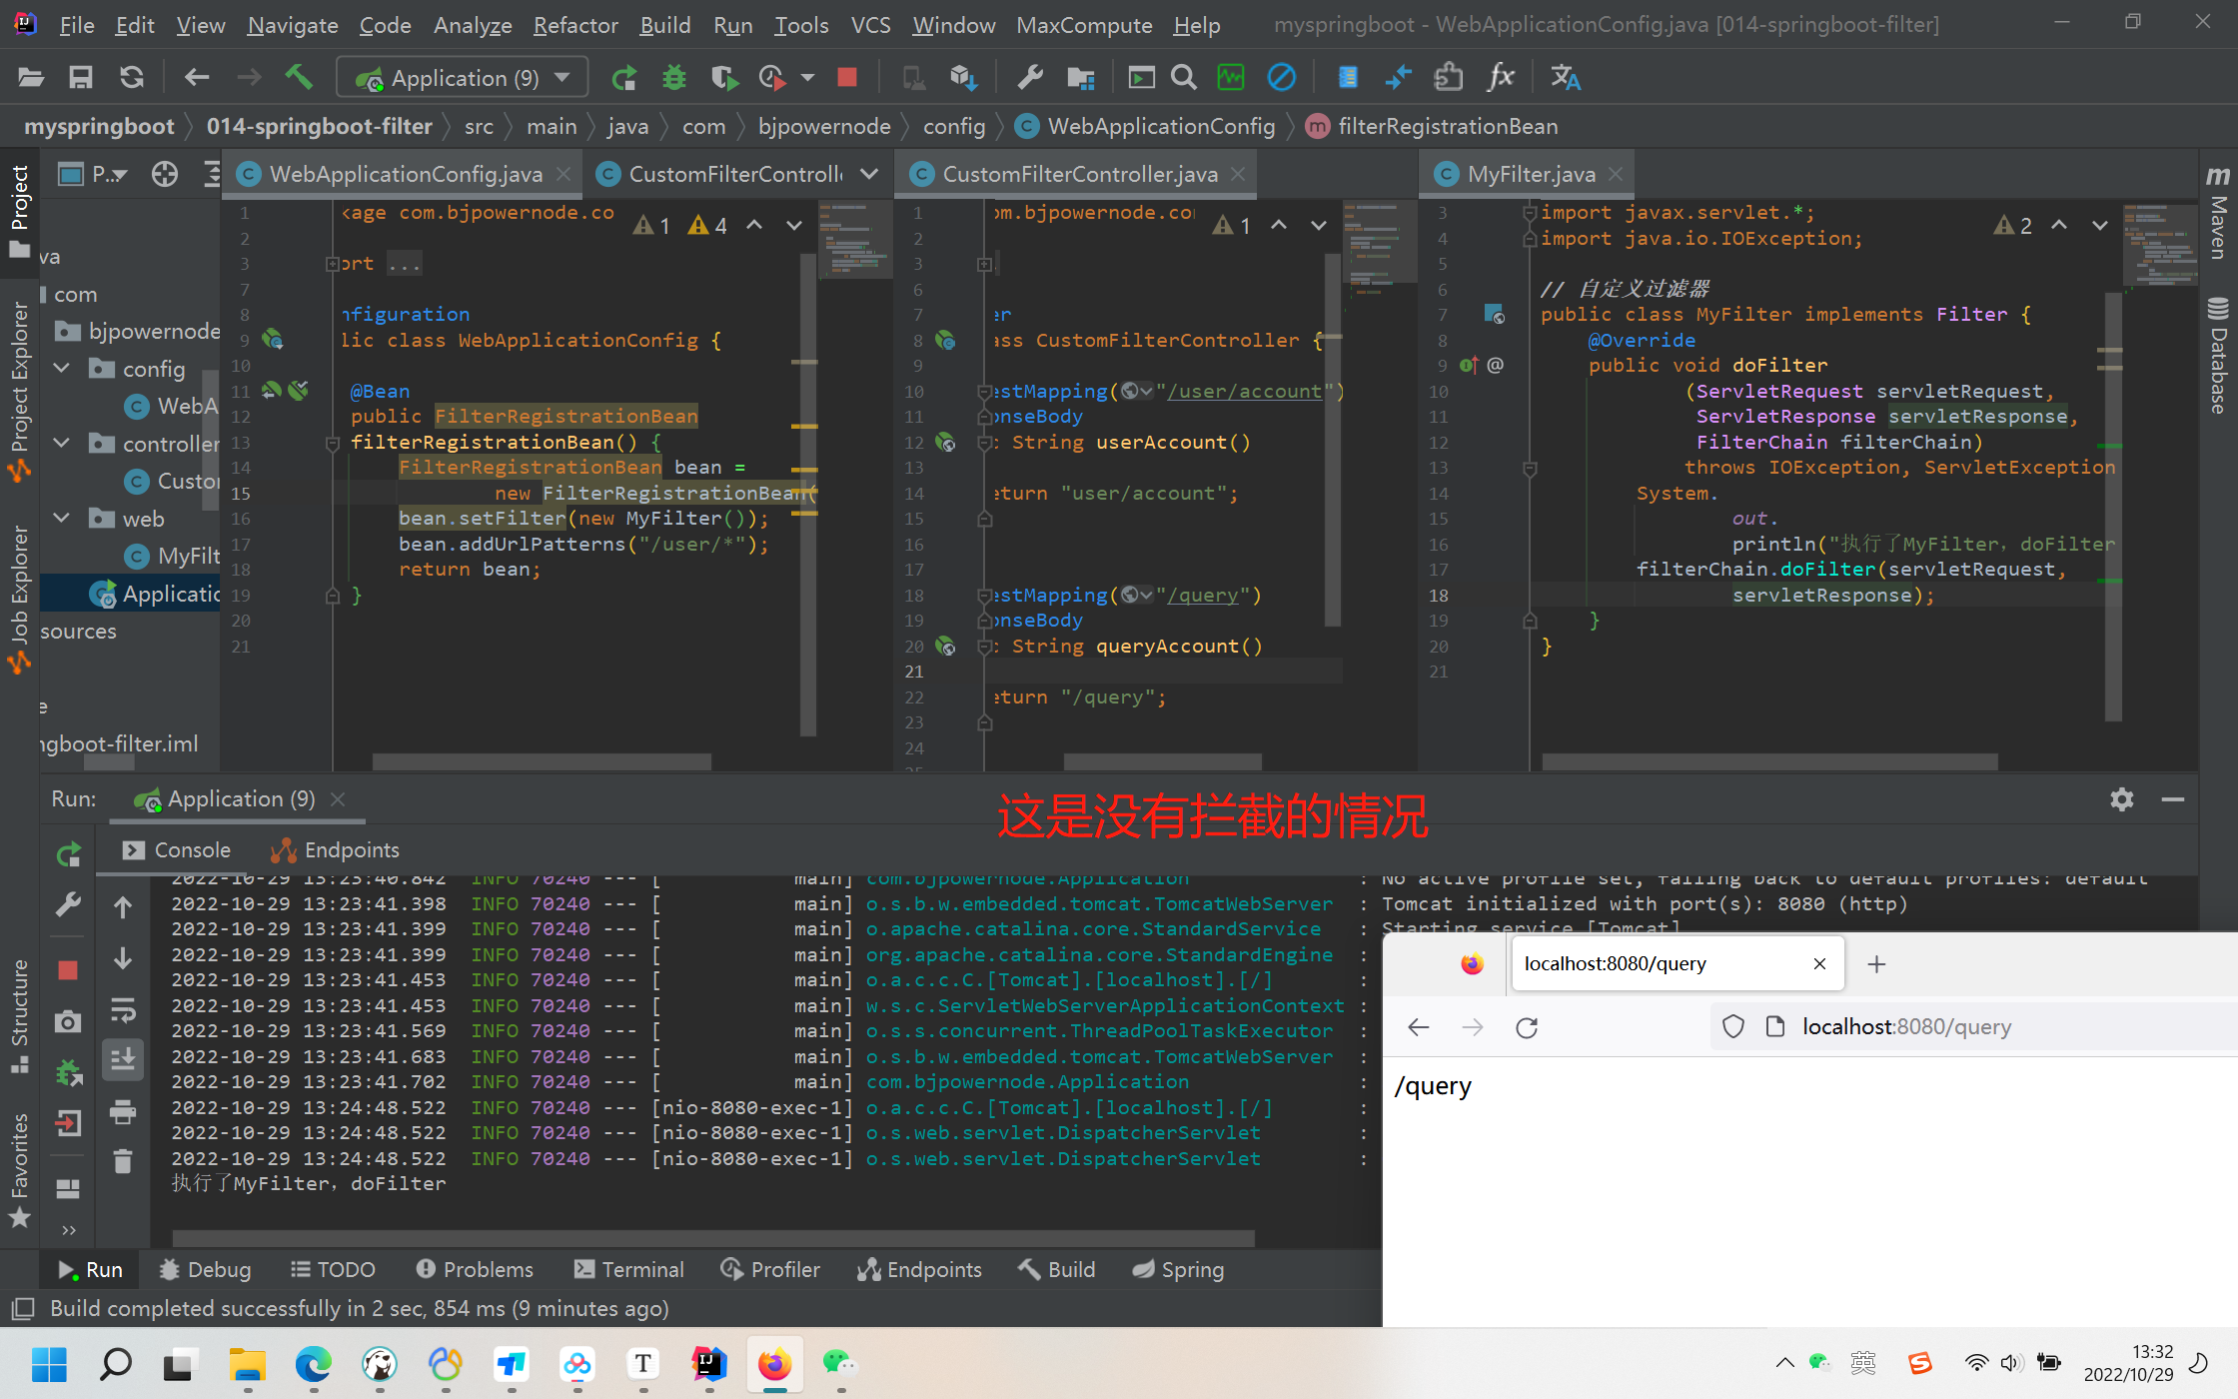Click the Debug bug icon in toolbar

674,77
